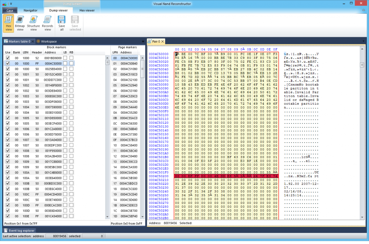Sort block markers by Bank column
The image size is (369, 244).
[x=17, y=52]
